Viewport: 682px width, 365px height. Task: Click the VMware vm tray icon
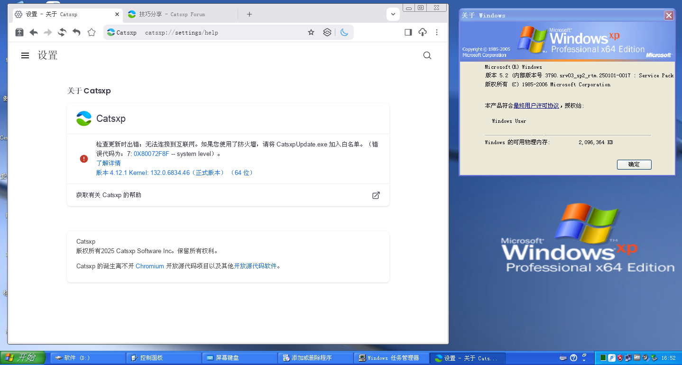[637, 358]
